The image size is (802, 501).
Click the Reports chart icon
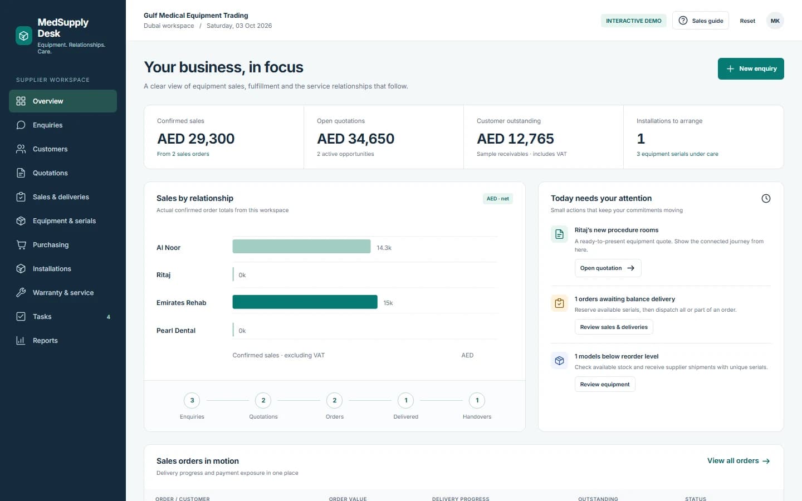tap(21, 341)
